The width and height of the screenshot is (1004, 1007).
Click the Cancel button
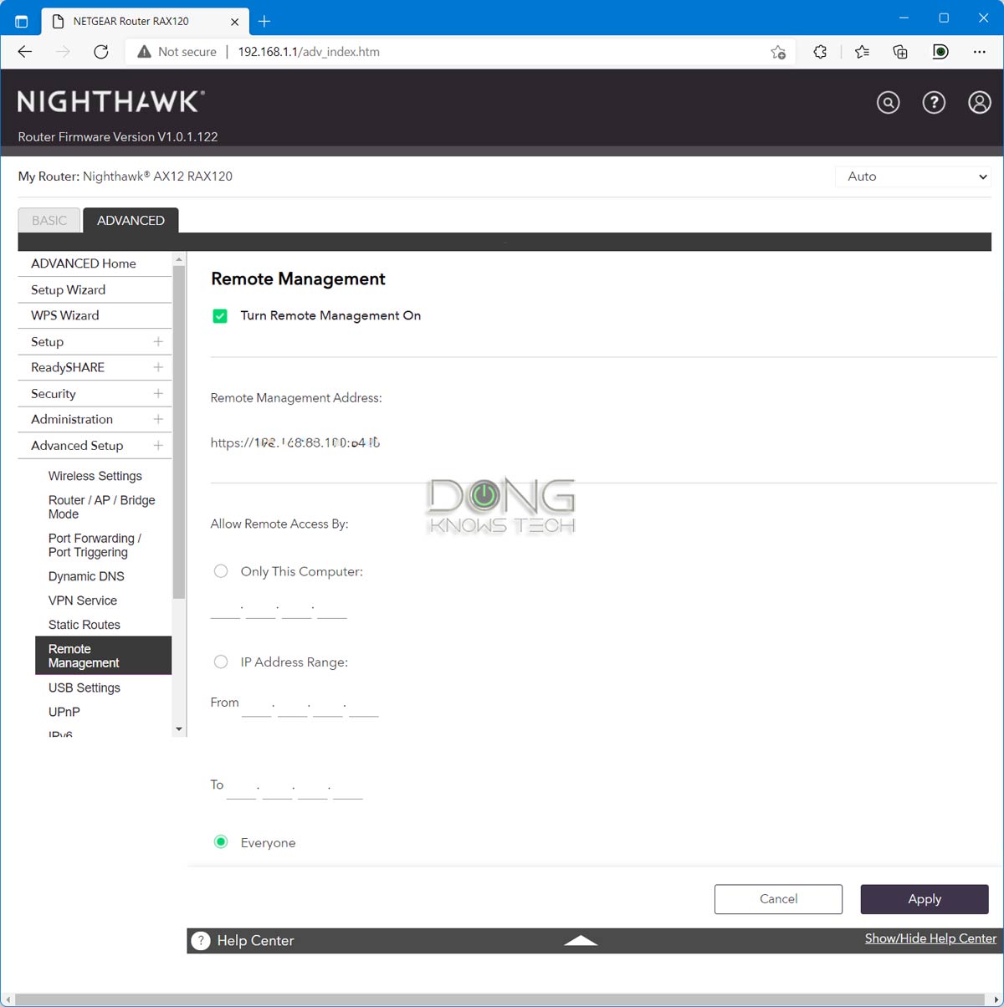pyautogui.click(x=778, y=899)
